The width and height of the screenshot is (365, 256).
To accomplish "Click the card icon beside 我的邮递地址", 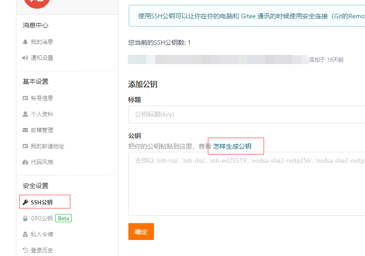I will click(25, 146).
